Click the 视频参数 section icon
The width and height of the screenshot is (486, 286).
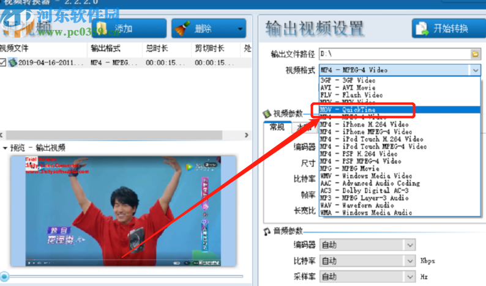click(x=267, y=114)
